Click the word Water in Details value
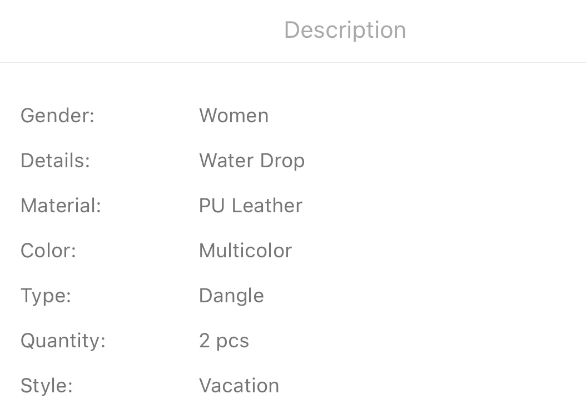The width and height of the screenshot is (586, 414). click(226, 161)
